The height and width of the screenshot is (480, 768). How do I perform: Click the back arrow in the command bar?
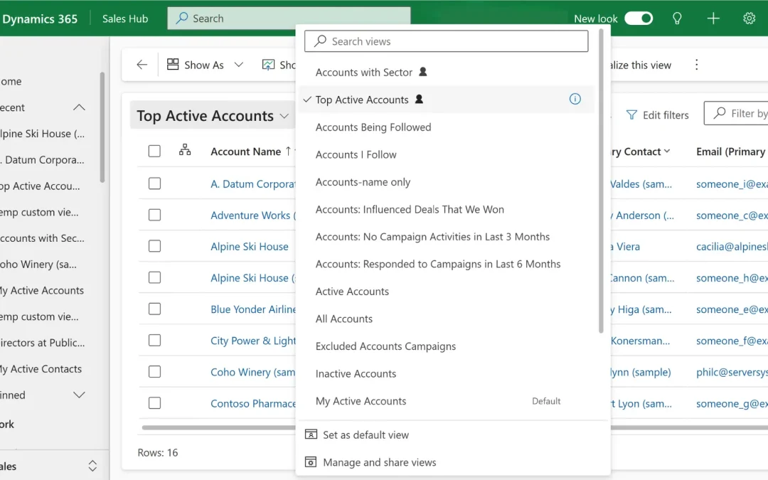pyautogui.click(x=142, y=65)
